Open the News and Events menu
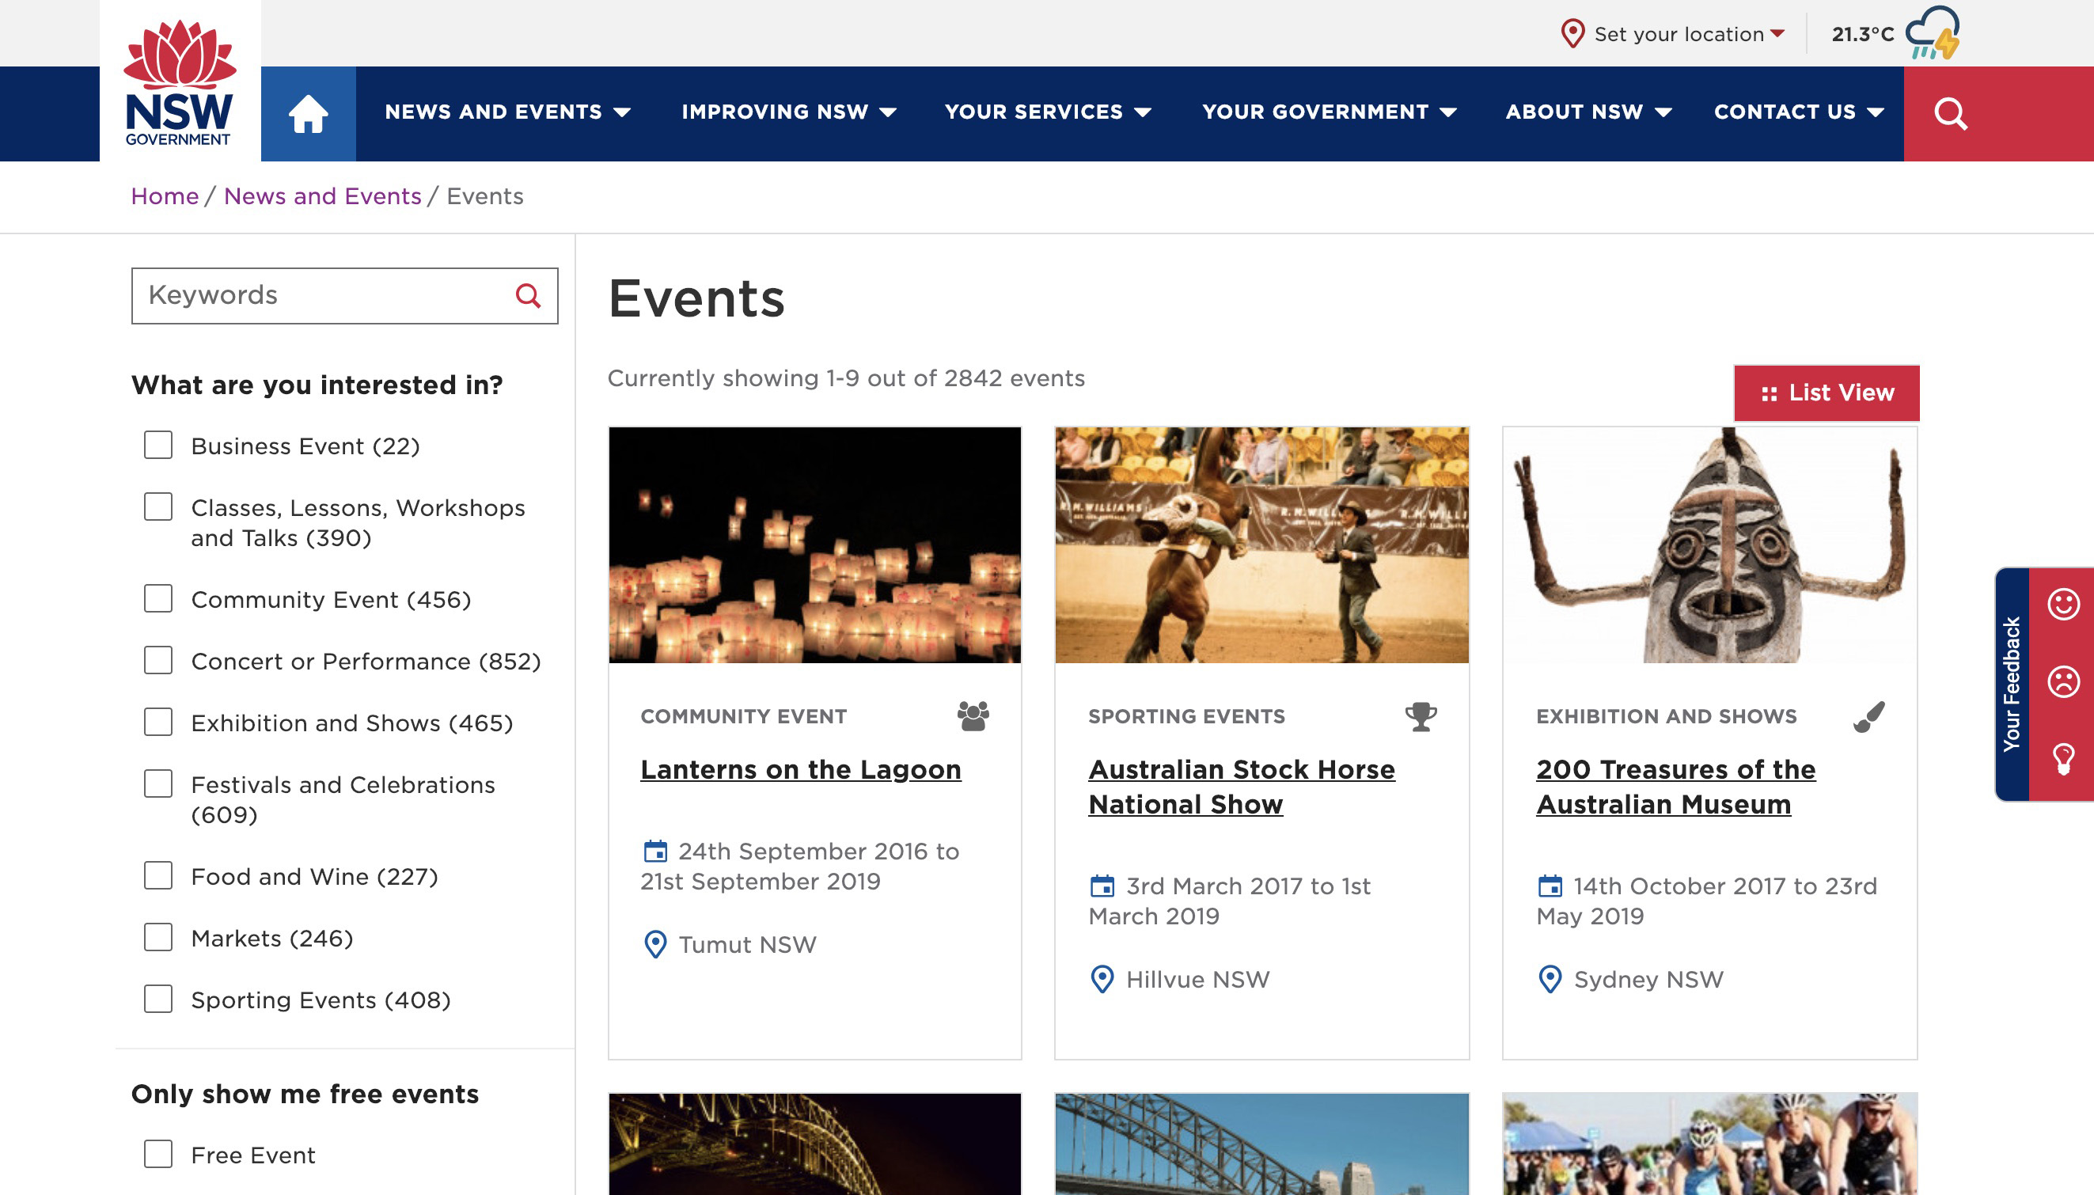2094x1195 pixels. (507, 112)
